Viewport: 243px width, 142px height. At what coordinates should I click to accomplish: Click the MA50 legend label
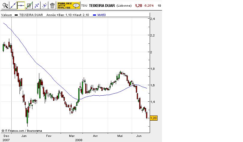[102, 15]
